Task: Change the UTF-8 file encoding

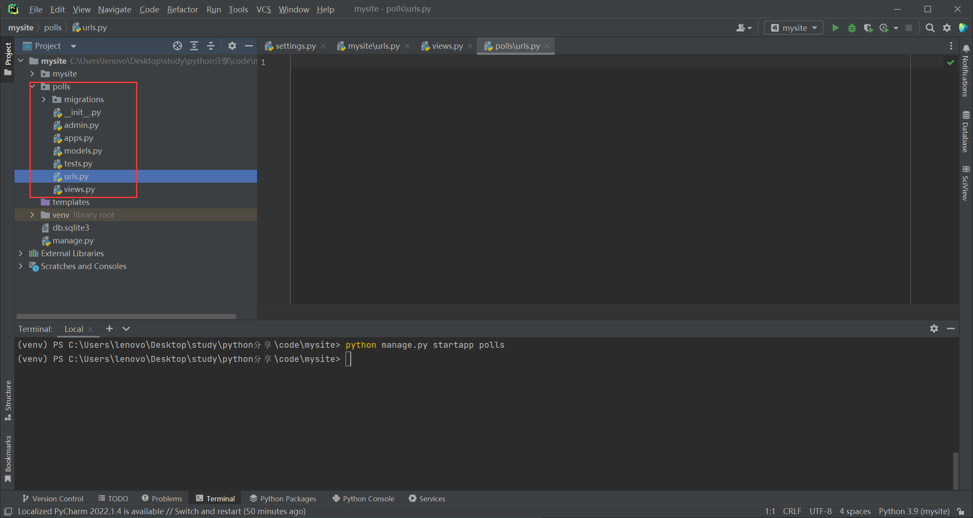Action: point(820,511)
